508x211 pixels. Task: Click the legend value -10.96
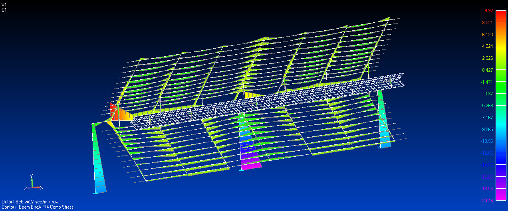click(487, 141)
